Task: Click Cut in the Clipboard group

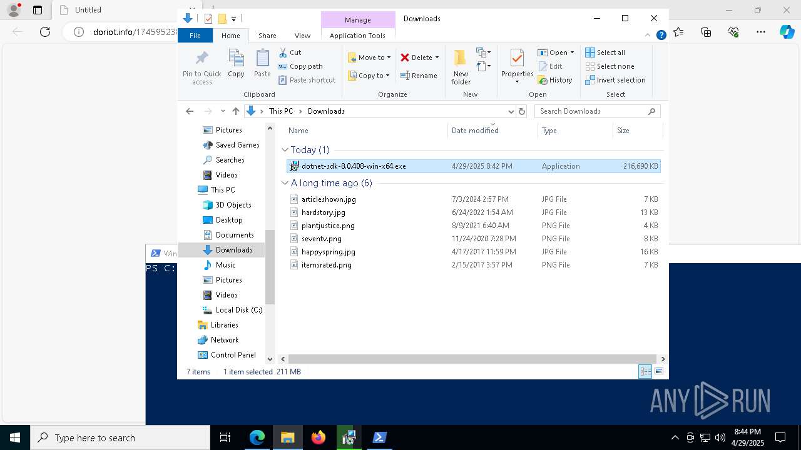Action: click(x=290, y=52)
